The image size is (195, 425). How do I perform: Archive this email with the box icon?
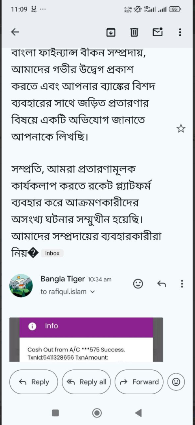(110, 32)
